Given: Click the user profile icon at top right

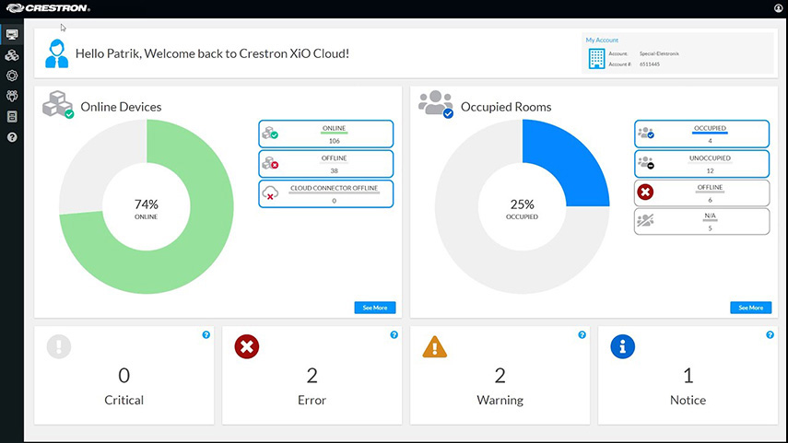Looking at the screenshot, I should tap(779, 8).
